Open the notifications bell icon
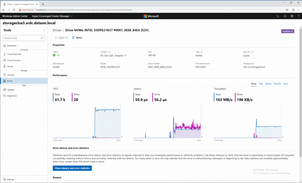Image resolution: width=302 pixels, height=183 pixels. pyautogui.click(x=285, y=16)
